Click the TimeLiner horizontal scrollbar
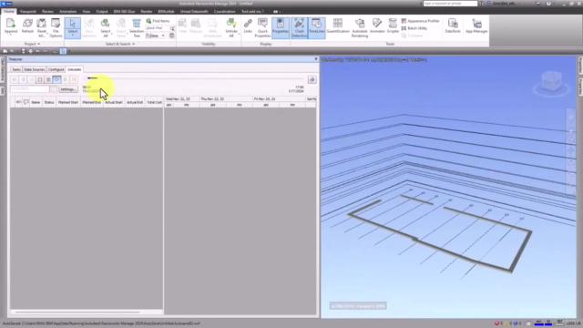Viewport: 583px width, 328px height. (77, 312)
